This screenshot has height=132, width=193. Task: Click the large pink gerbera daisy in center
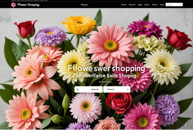pyautogui.click(x=111, y=45)
